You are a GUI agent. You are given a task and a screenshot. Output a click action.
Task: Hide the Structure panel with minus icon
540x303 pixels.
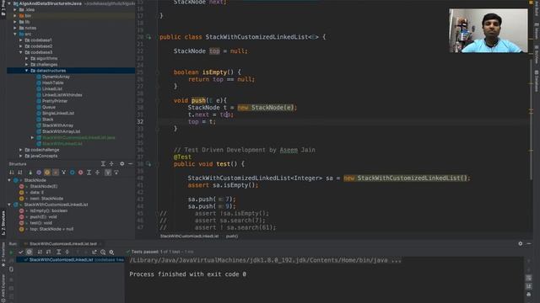[130, 164]
